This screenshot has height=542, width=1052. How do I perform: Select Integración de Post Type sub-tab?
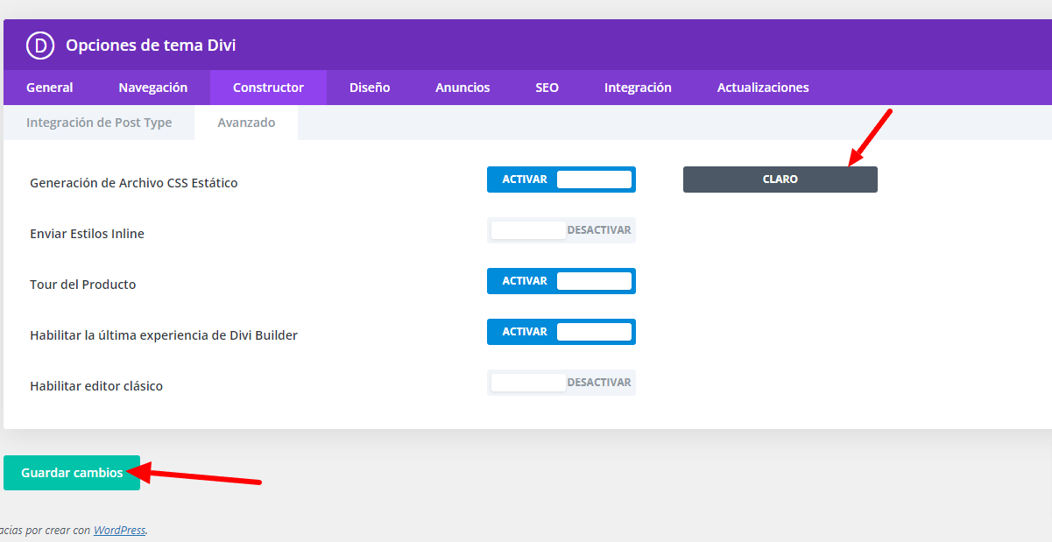(99, 123)
